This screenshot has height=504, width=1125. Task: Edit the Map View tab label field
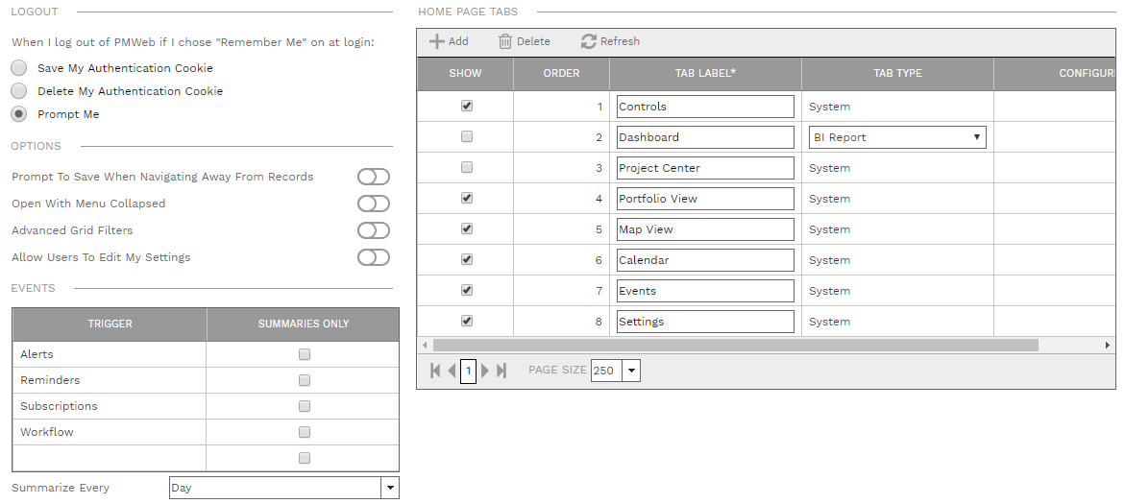[x=705, y=229]
